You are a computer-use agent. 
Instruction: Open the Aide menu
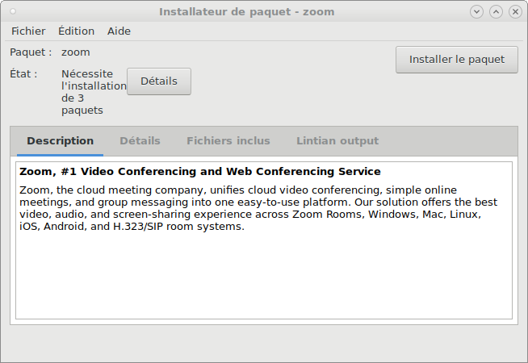pos(119,31)
